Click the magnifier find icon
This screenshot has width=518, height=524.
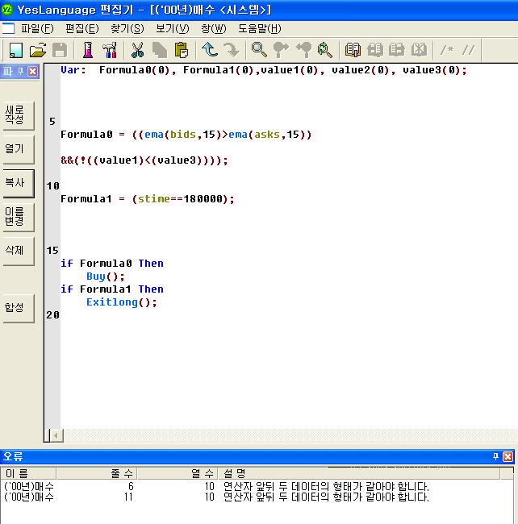tap(259, 50)
